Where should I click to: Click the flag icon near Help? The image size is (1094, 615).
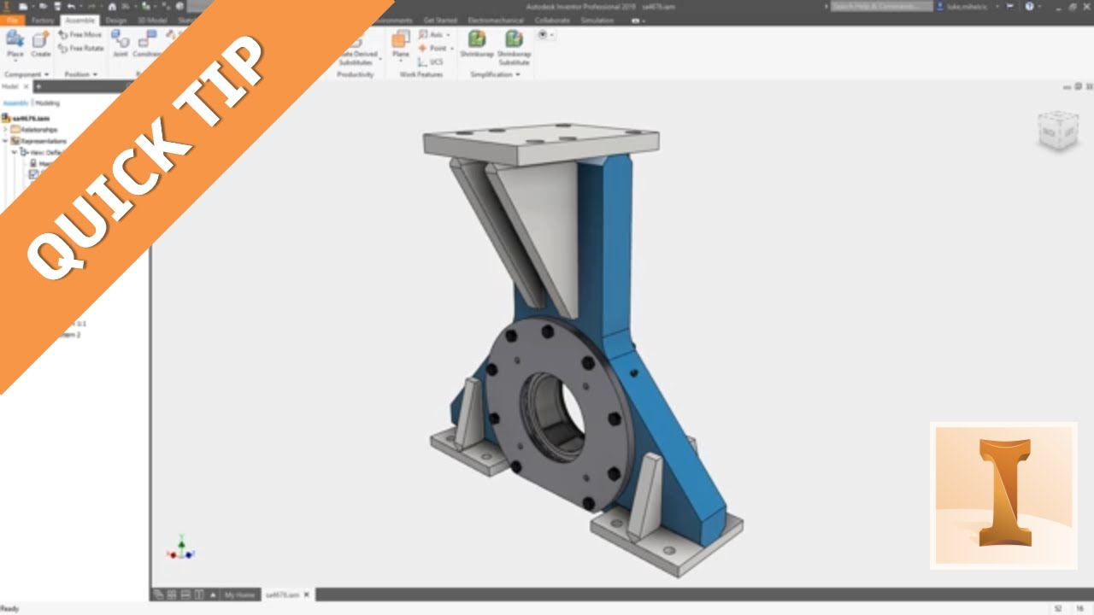click(1009, 6)
